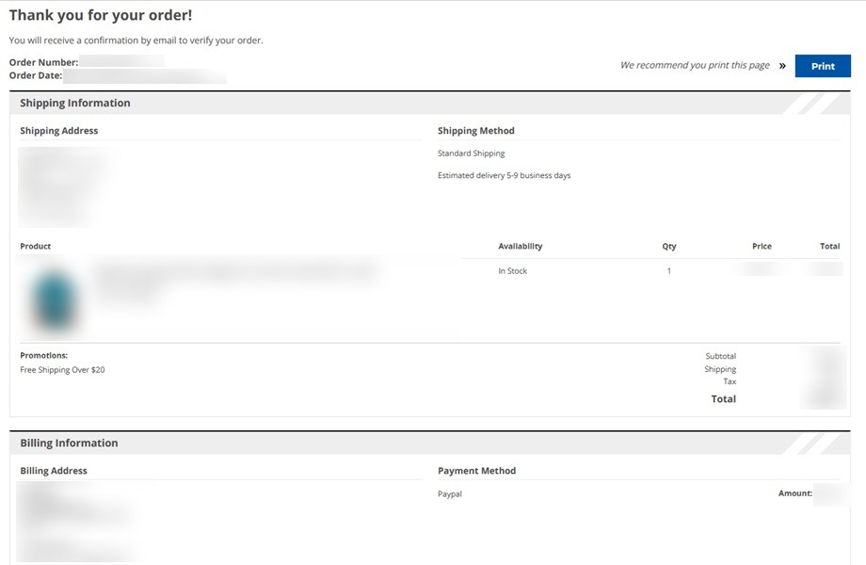
Task: Click the Subtotal label in order summary
Action: click(720, 357)
